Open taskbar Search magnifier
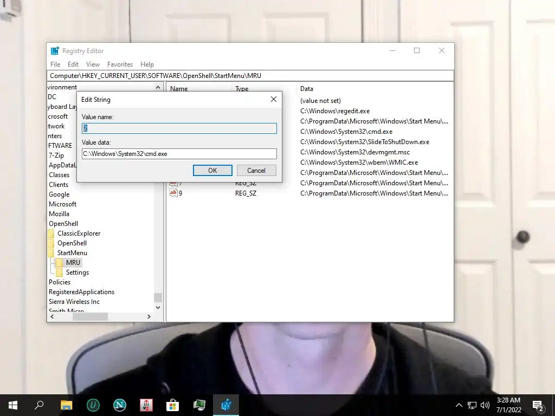Image resolution: width=555 pixels, height=416 pixels. pos(39,405)
